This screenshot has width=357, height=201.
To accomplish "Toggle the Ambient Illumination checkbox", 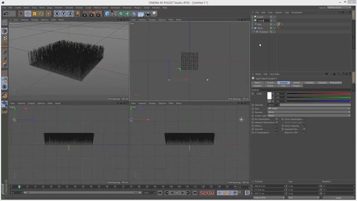I will [277, 122].
